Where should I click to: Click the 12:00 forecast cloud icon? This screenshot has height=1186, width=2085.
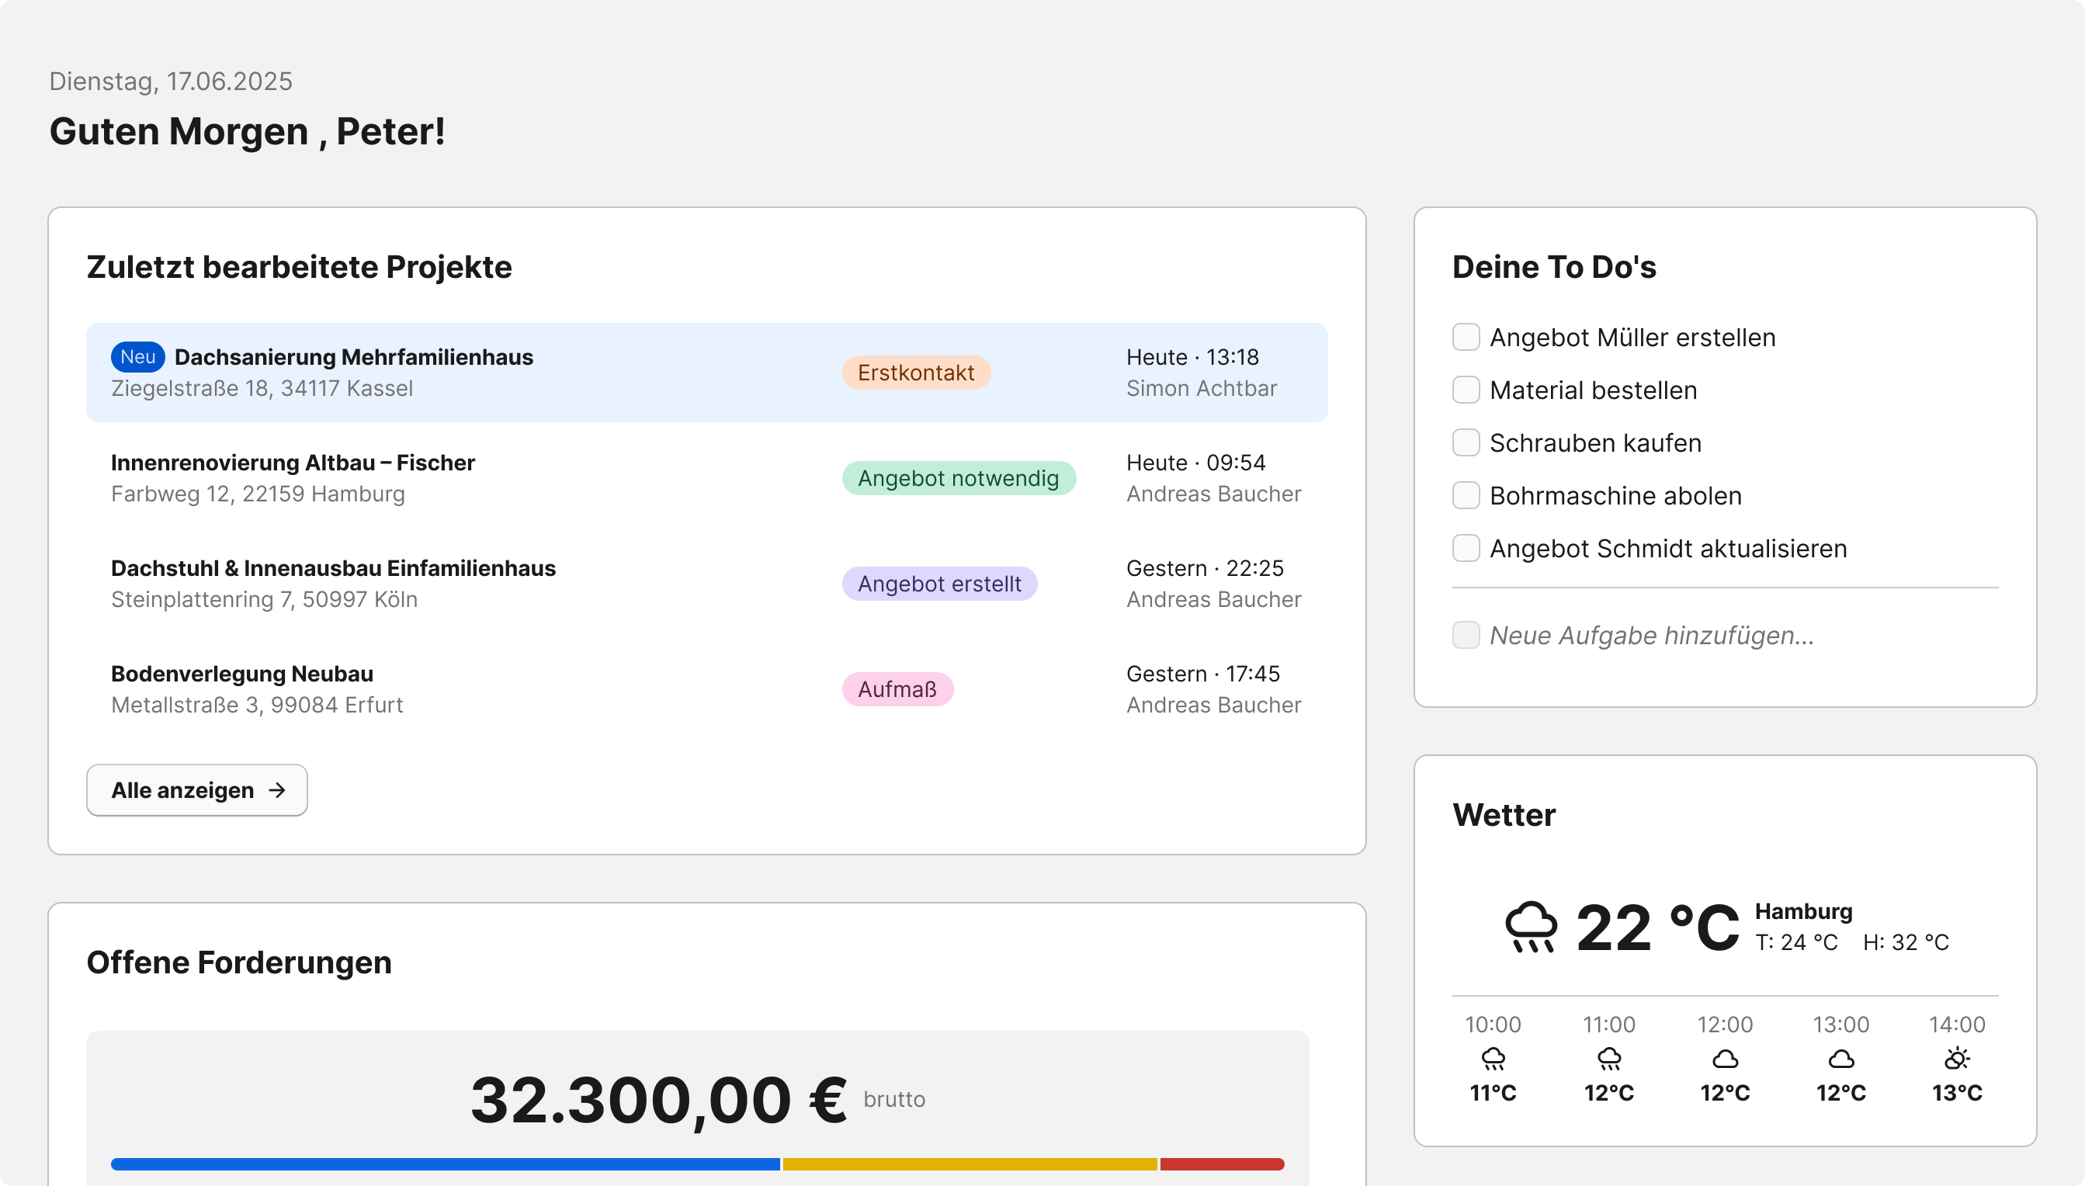point(1725,1059)
